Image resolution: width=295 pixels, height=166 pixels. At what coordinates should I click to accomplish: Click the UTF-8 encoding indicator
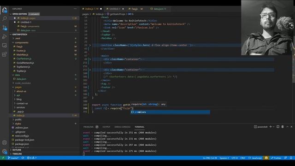[x=235, y=158]
